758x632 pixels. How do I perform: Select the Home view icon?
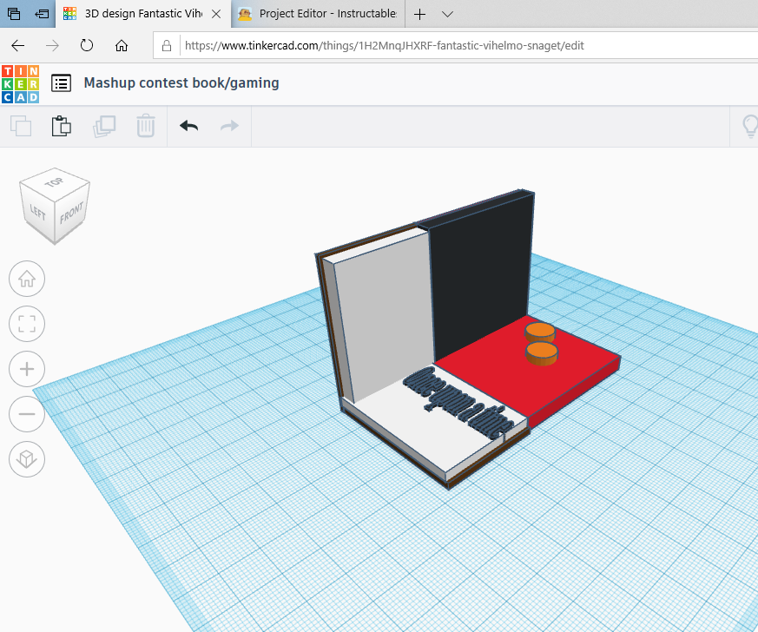[26, 279]
